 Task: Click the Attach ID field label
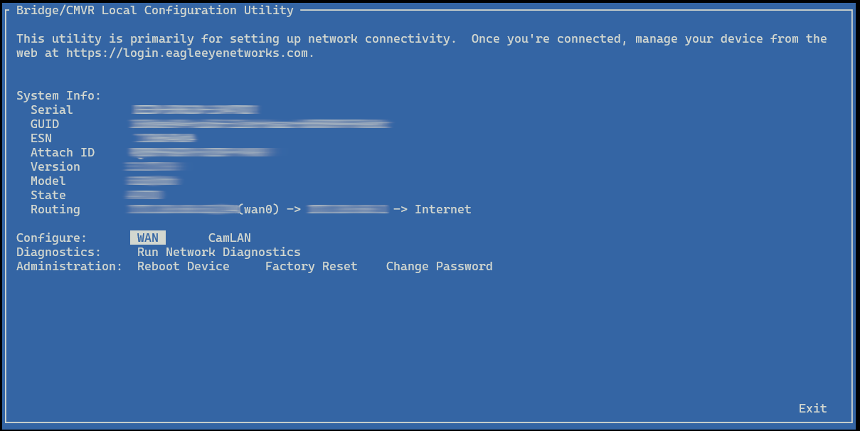[63, 152]
